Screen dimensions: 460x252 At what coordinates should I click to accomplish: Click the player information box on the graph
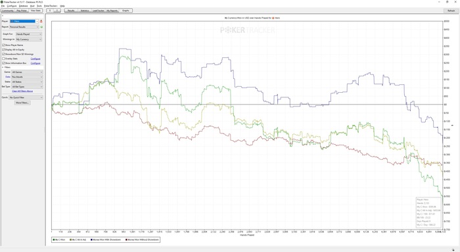[428, 212]
